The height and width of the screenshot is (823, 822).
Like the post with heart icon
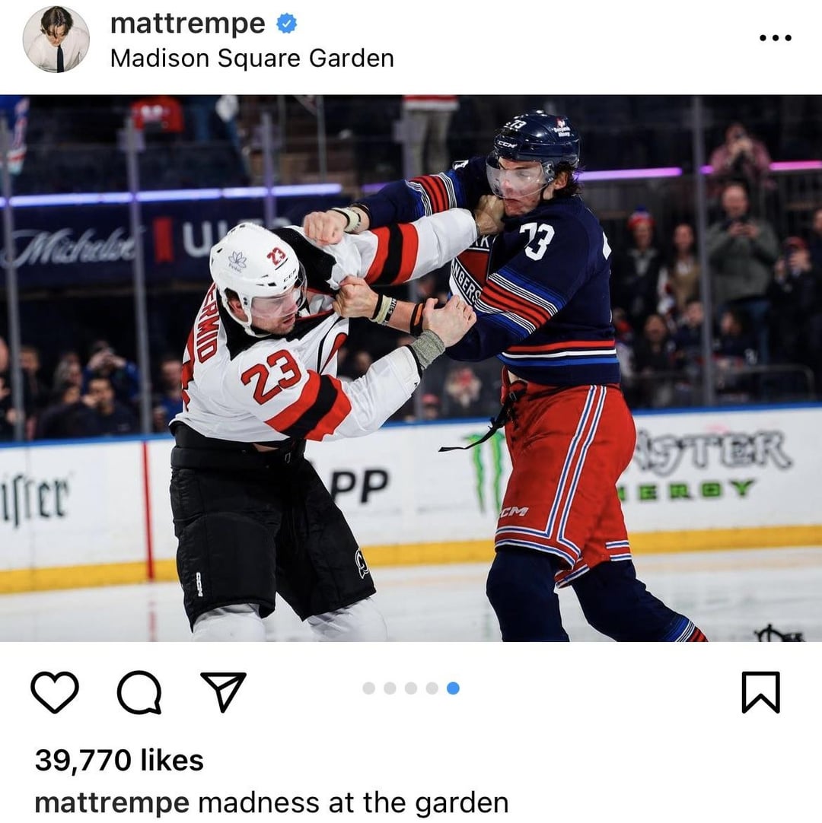pyautogui.click(x=55, y=691)
